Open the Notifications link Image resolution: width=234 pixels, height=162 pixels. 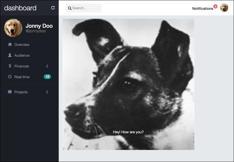202,8
